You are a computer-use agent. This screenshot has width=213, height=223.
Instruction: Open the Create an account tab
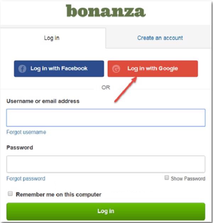[160, 38]
